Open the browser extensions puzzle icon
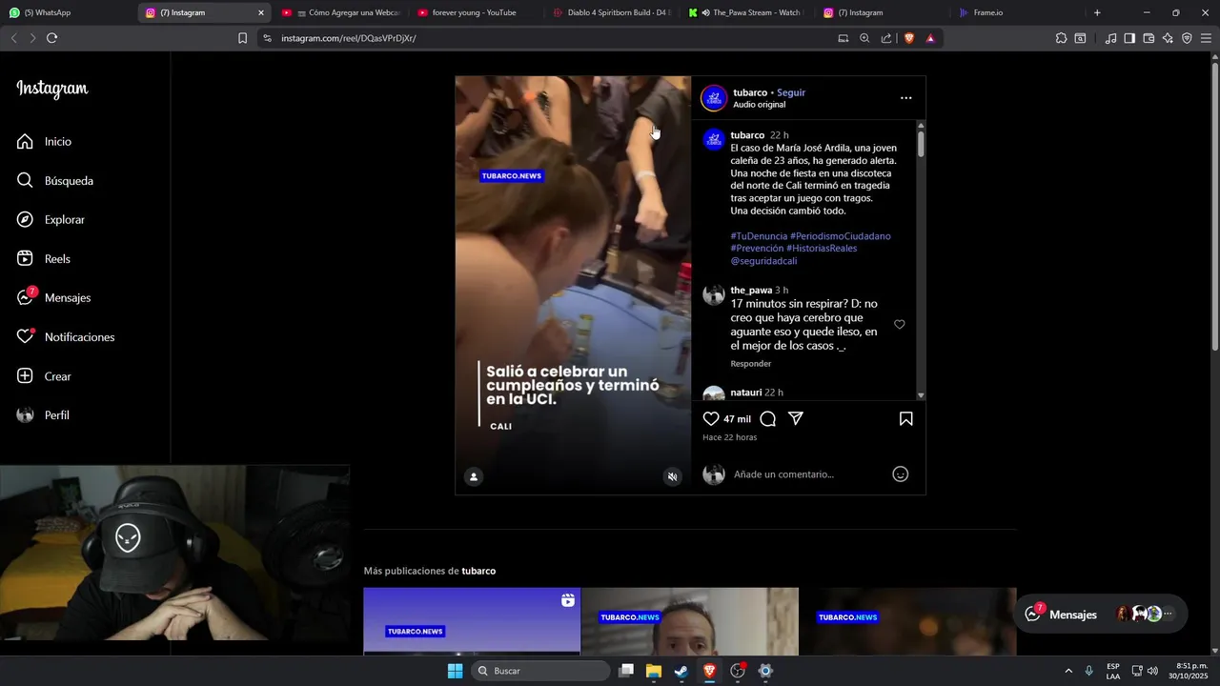 [x=1061, y=38]
